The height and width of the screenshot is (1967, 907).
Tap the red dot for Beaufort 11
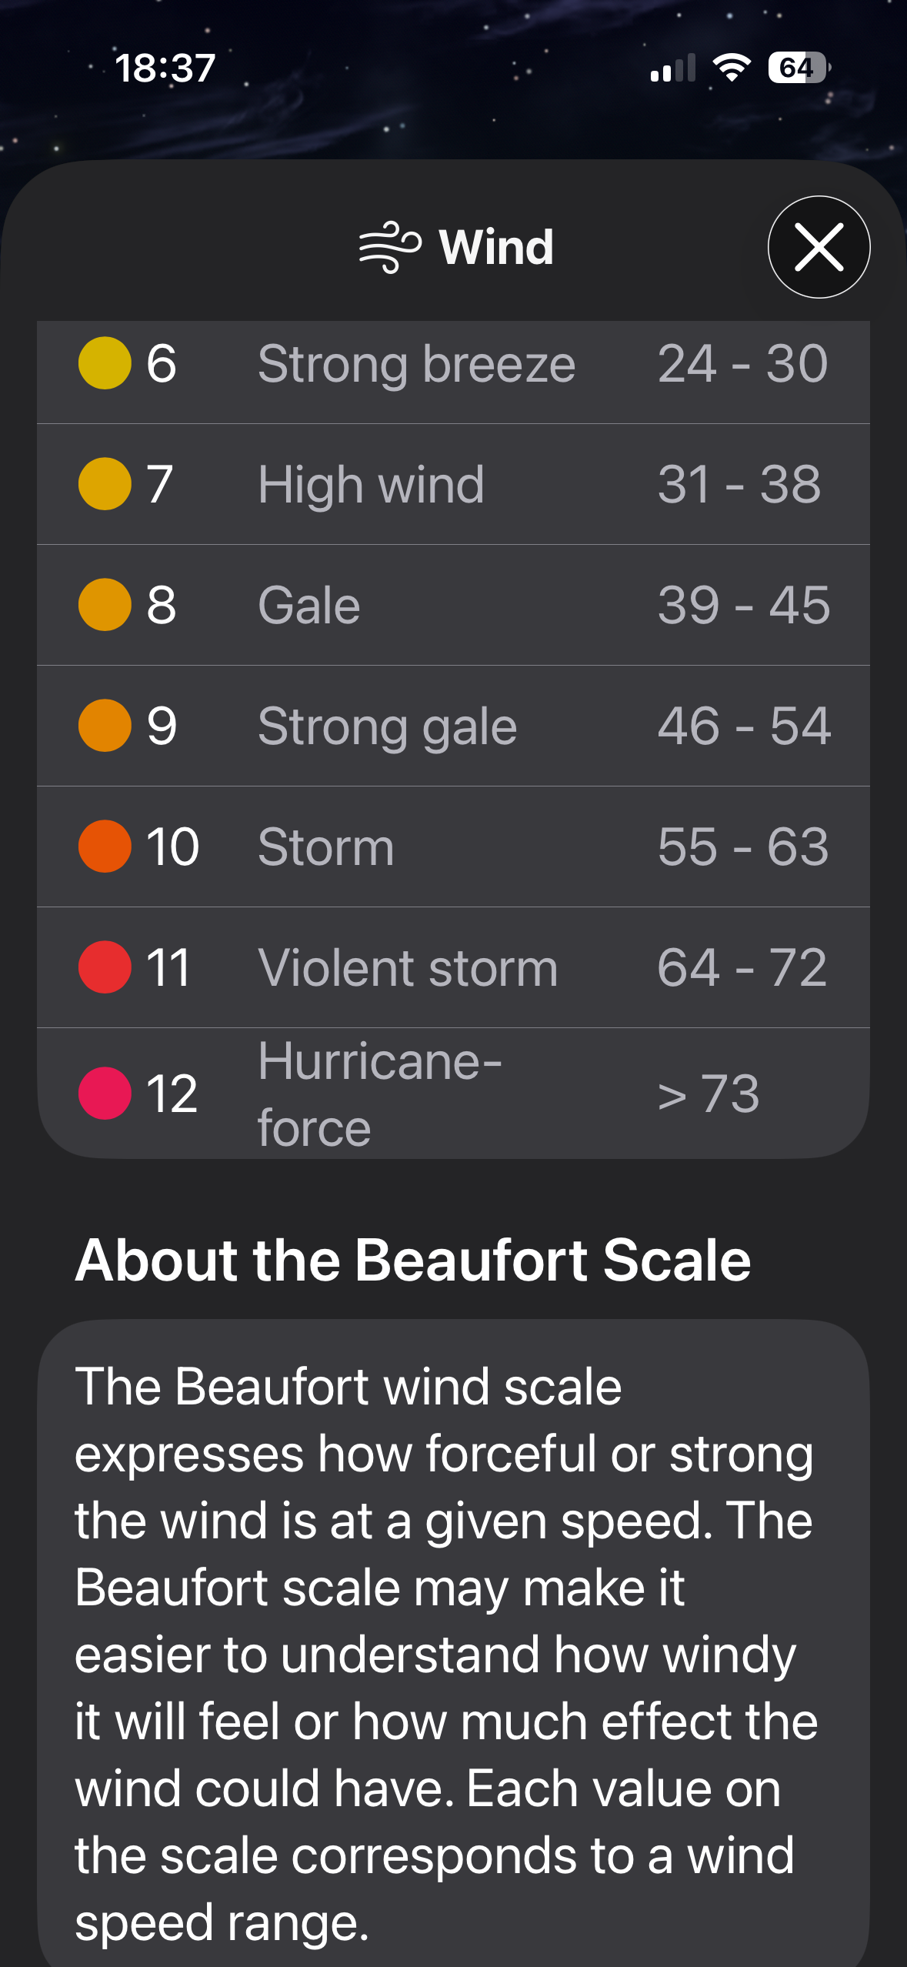coord(105,967)
